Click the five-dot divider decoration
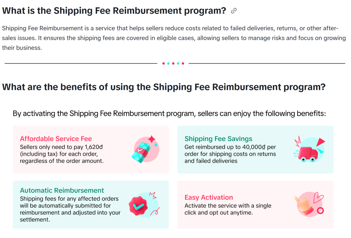The height and width of the screenshot is (238, 351). [173, 64]
